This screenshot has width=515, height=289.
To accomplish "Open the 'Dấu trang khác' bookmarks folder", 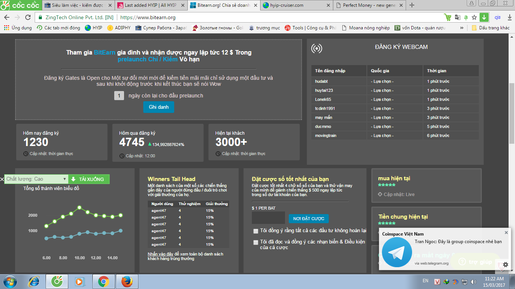I will point(490,28).
